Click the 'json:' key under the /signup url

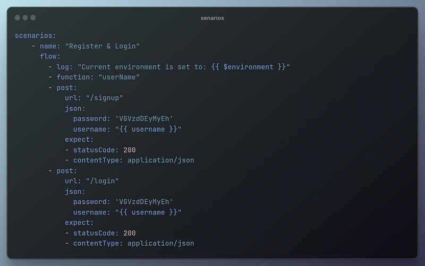pos(75,108)
